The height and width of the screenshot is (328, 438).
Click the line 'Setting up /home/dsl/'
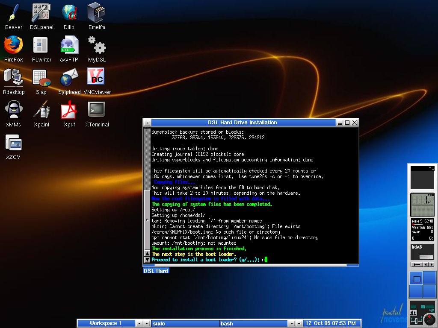[x=178, y=215]
